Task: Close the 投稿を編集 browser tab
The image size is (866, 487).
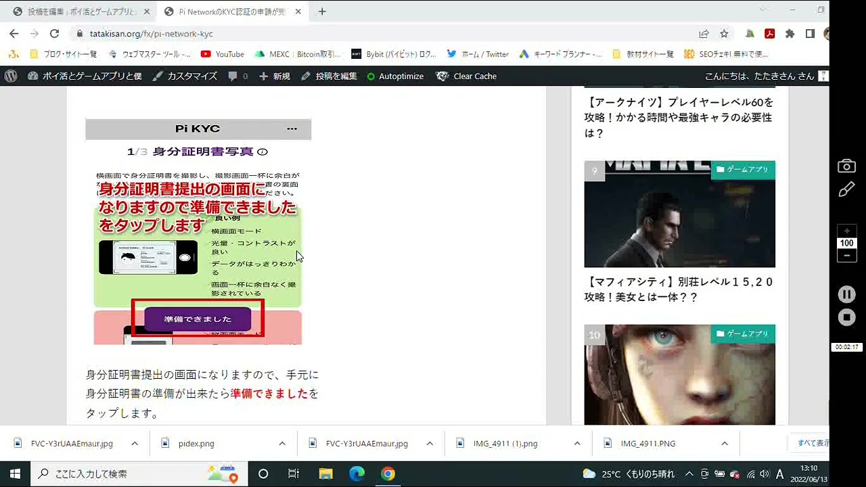Action: [x=147, y=11]
